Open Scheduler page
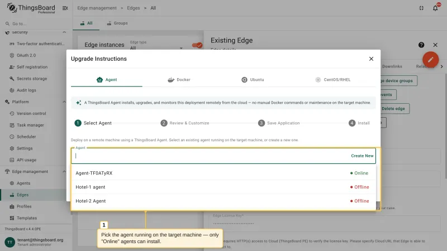The height and width of the screenshot is (251, 447). coord(36,137)
